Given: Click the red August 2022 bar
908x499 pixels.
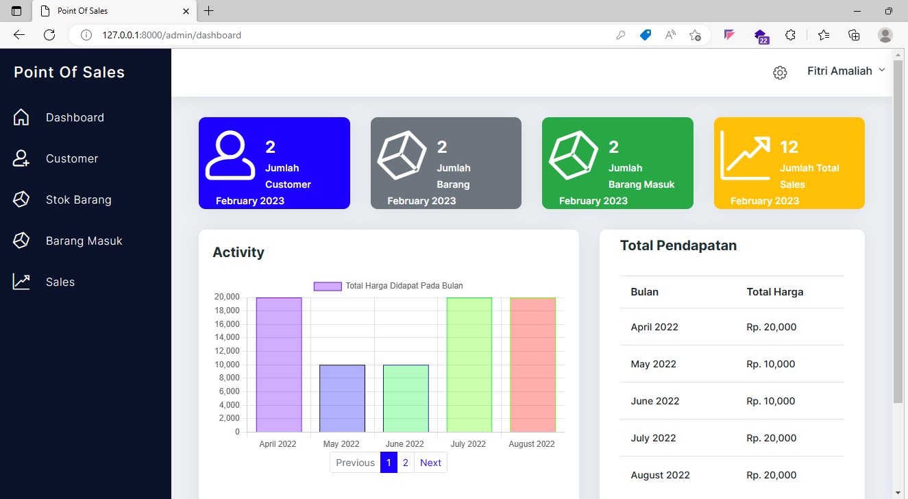Looking at the screenshot, I should click(532, 365).
